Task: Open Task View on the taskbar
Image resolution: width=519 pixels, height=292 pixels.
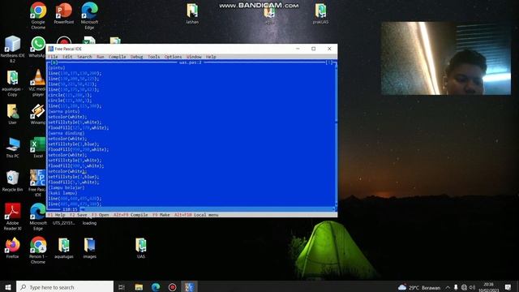Action: pyautogui.click(x=122, y=287)
